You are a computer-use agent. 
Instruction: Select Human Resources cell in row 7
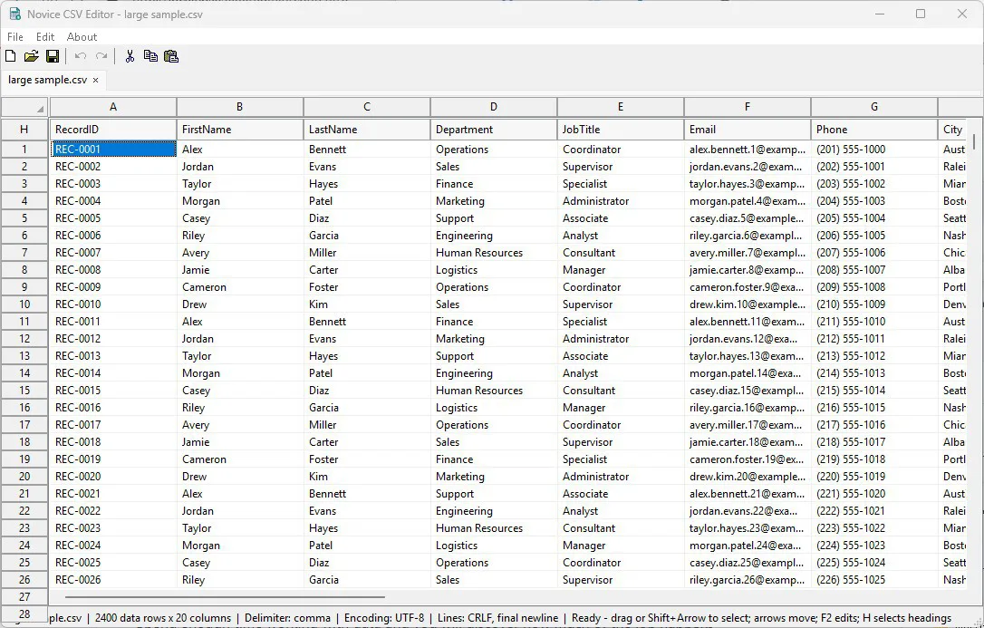tap(494, 253)
